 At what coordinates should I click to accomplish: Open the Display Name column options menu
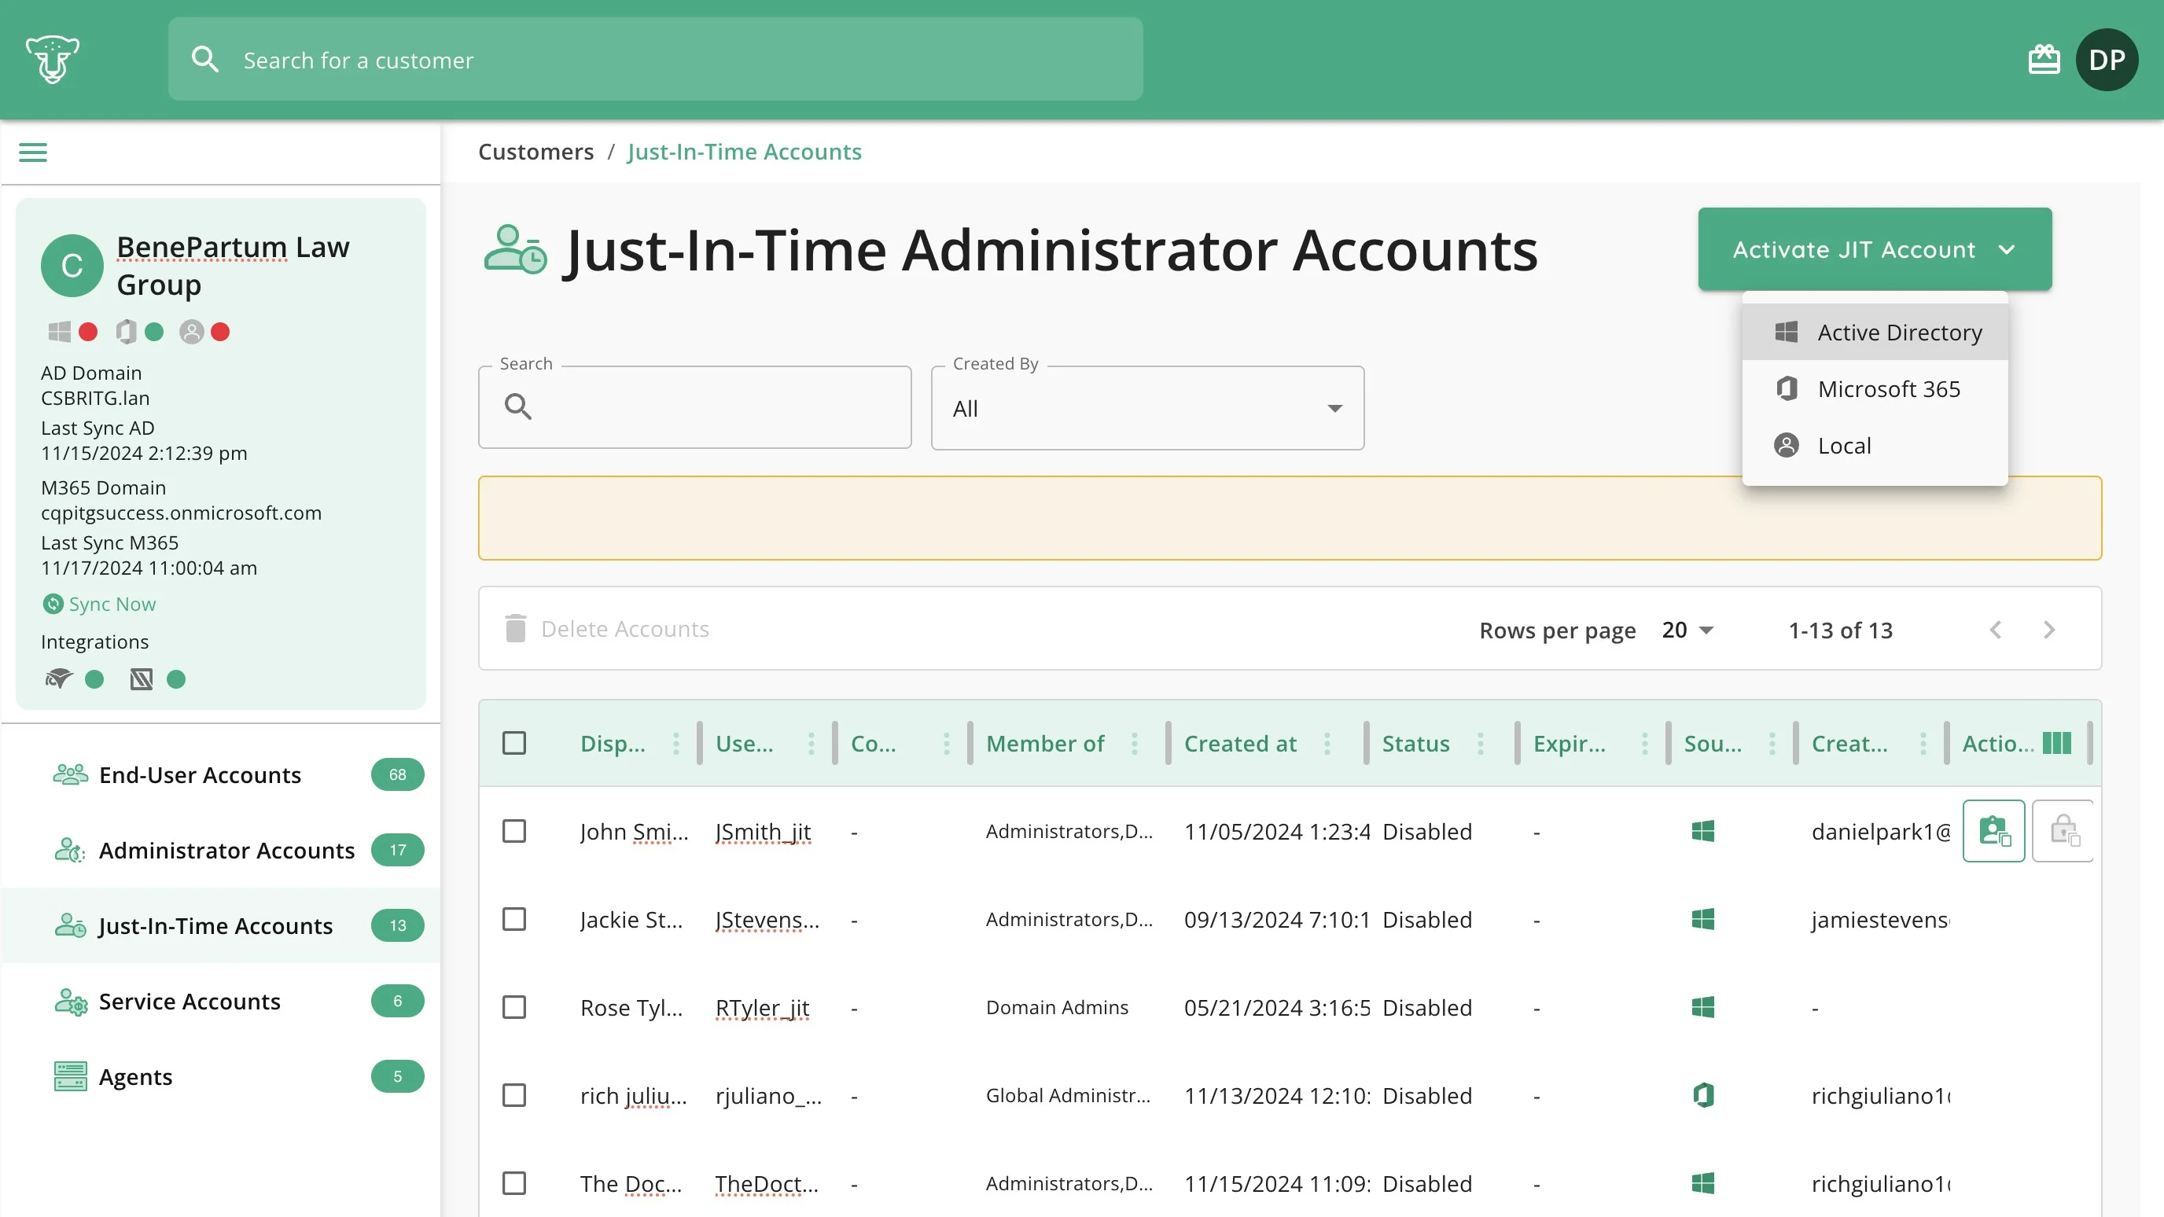click(675, 743)
